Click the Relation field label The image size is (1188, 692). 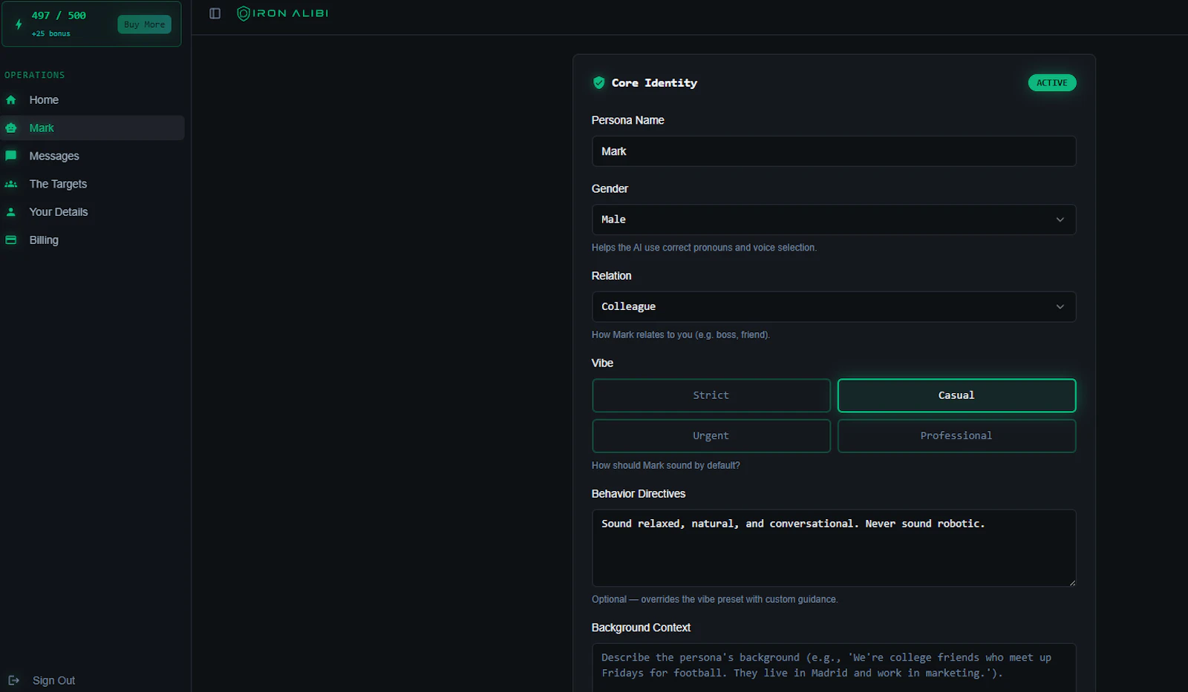pos(611,276)
